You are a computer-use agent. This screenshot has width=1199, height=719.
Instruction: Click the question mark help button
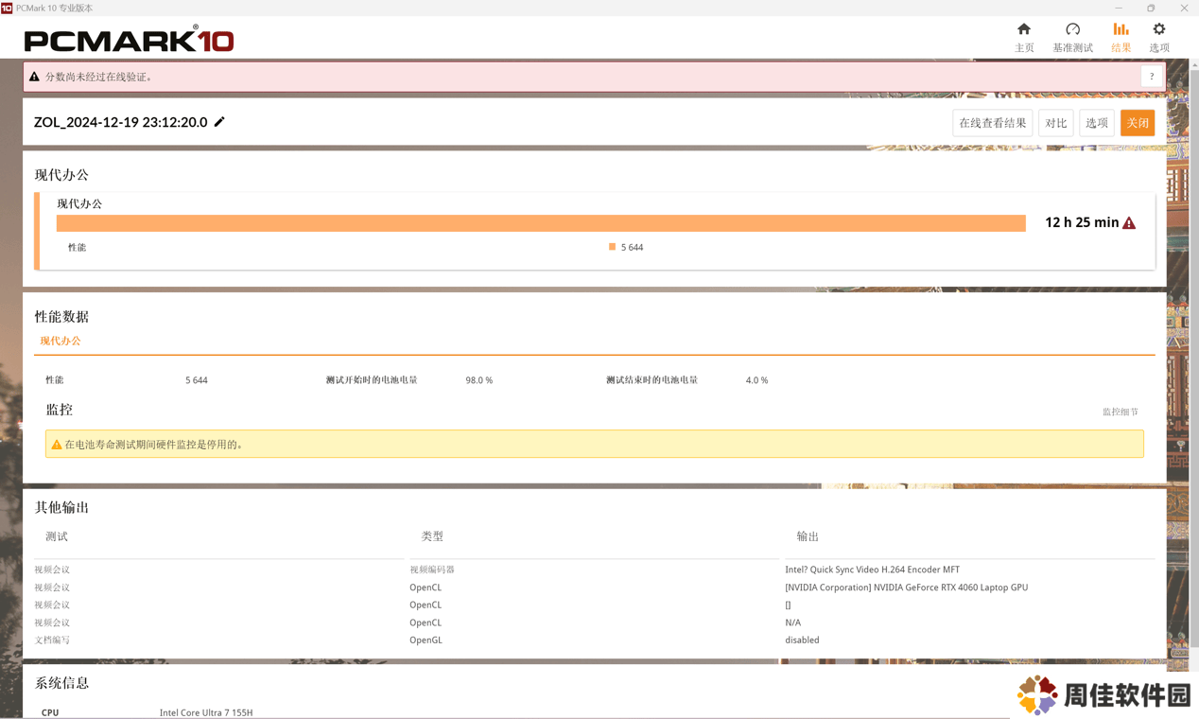[x=1152, y=77]
